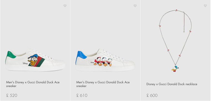Click the blue heel tab of sneaker

pos(81,55)
